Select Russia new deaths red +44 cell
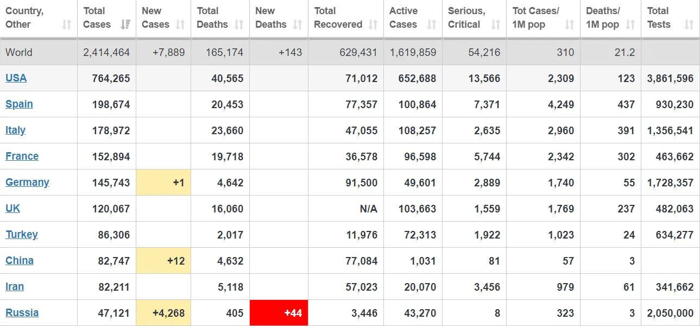 click(x=279, y=313)
